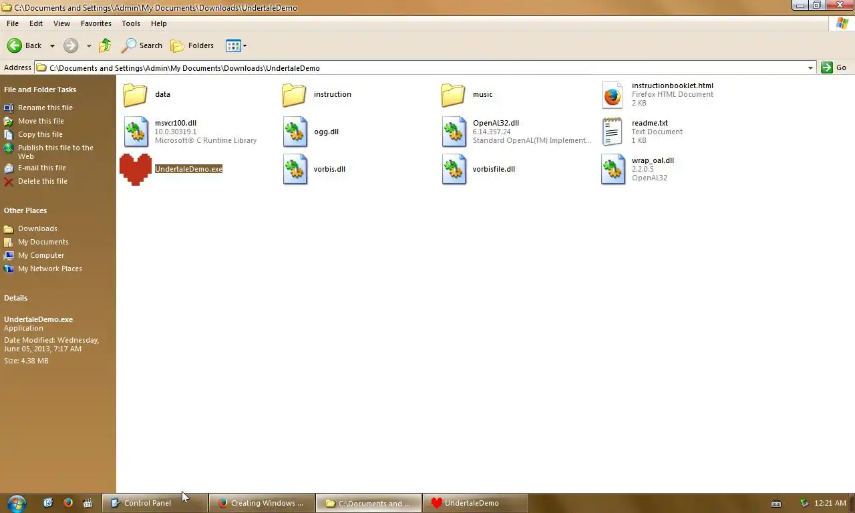Open the File menu

click(13, 23)
